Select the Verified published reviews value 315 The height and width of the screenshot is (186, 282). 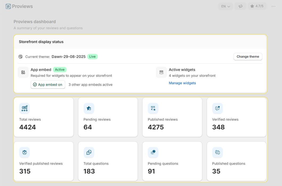click(25, 171)
